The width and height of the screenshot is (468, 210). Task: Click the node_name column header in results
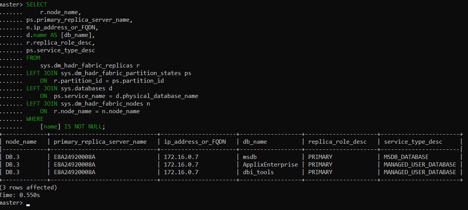[21, 142]
